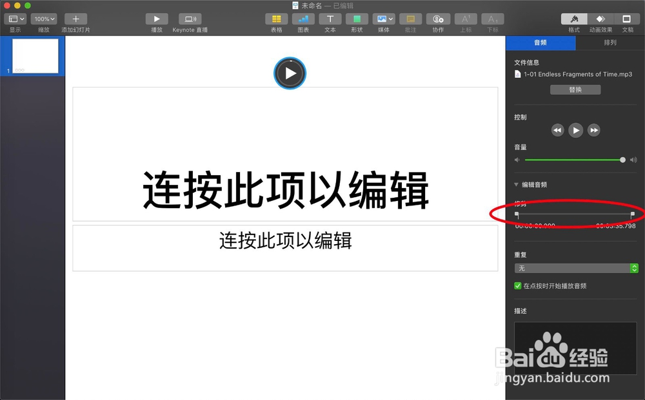
Task: Add a new slide with 添加幻灯片
Action: [75, 19]
